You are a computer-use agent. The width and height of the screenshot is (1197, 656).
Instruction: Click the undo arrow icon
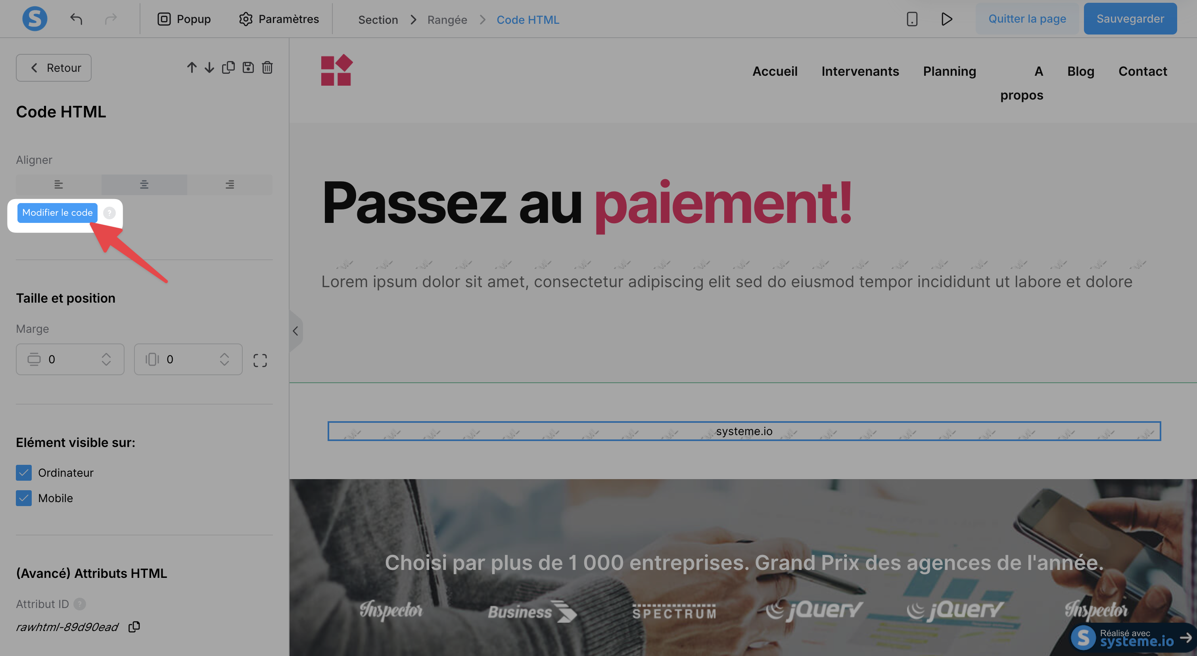coord(76,19)
